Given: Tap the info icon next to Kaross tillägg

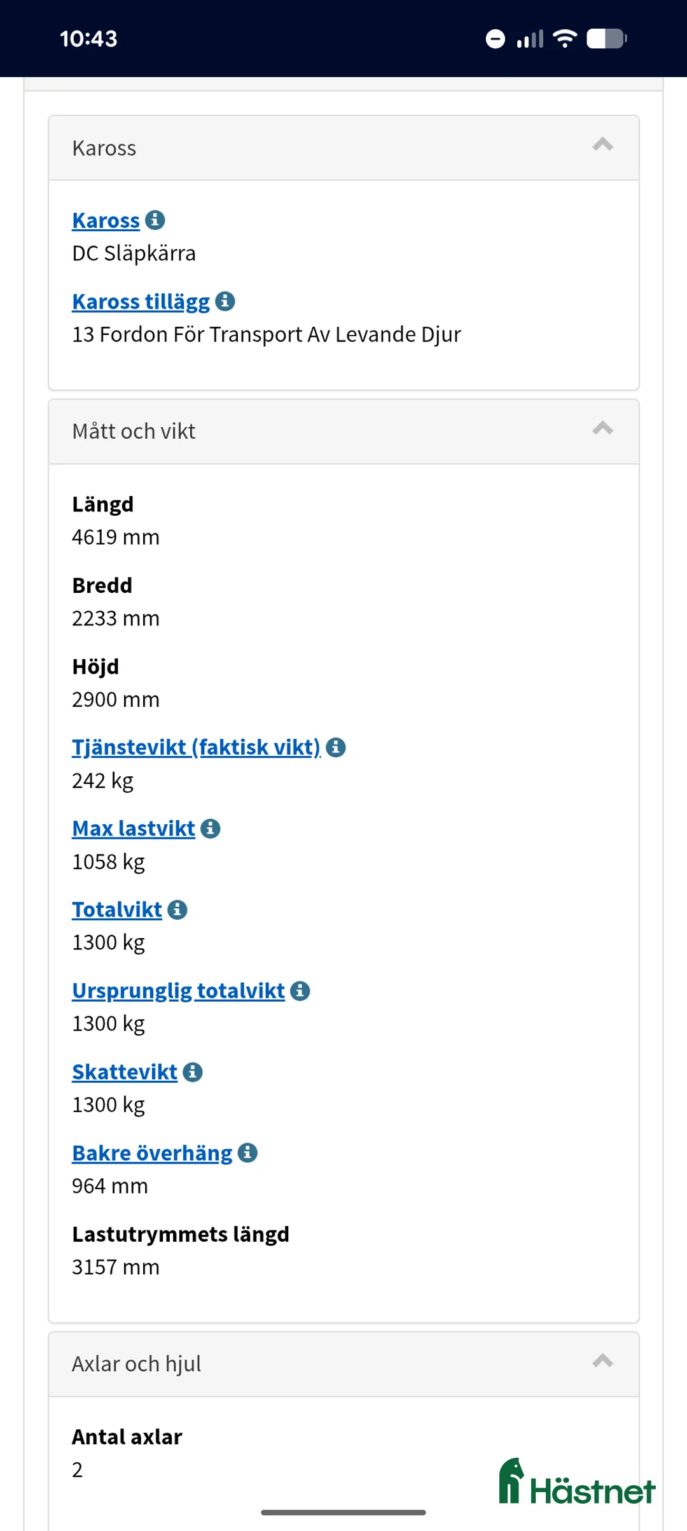Looking at the screenshot, I should [x=226, y=301].
